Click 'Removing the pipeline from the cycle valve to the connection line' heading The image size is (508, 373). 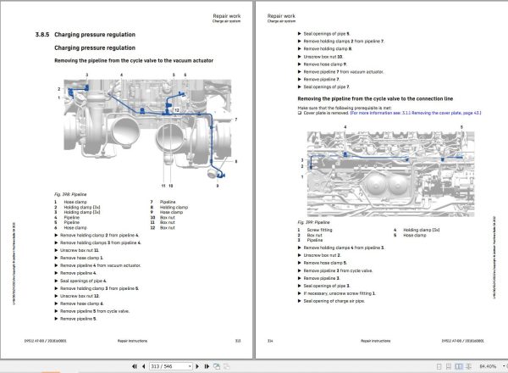375,98
